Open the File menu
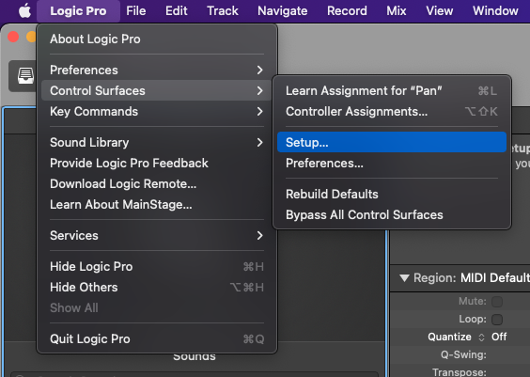Viewport: 530px width, 377px height. (x=136, y=11)
